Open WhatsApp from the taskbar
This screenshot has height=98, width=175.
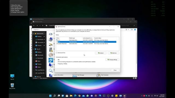(87, 96)
